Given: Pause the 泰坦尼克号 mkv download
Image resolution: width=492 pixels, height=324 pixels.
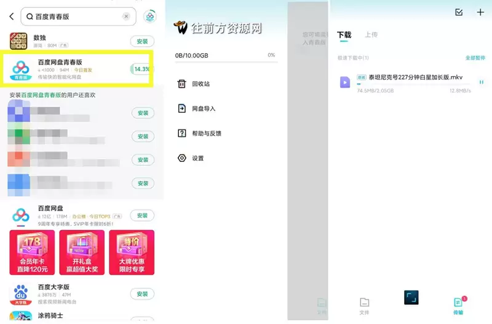Looking at the screenshot, I should 481,82.
